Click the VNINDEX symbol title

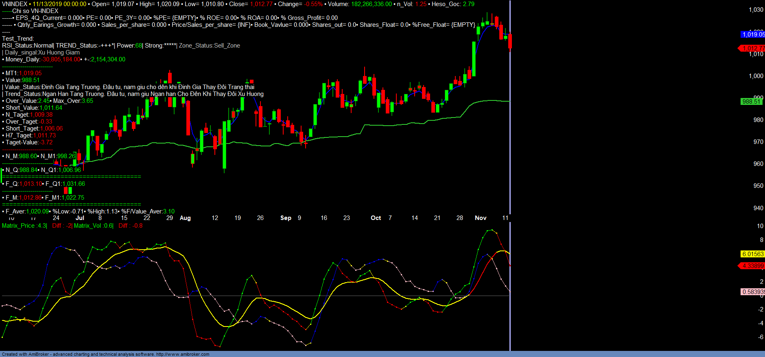15,4
